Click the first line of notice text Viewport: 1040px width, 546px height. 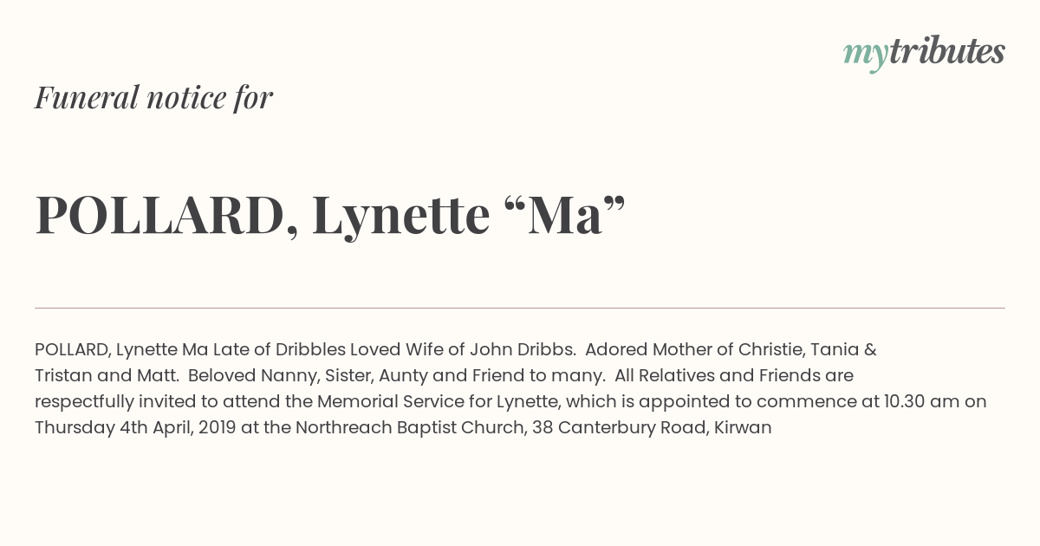coord(456,349)
